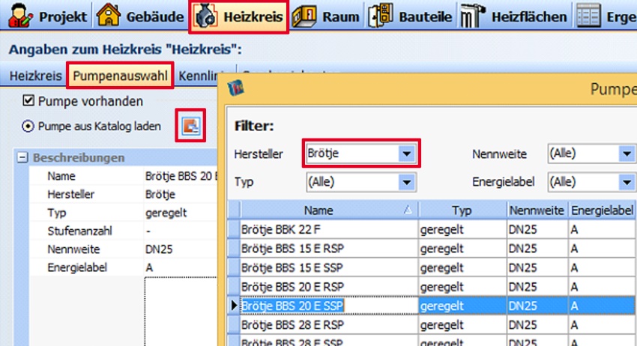Click the geregelt cell of BBK 22 F
This screenshot has height=346, width=637.
(x=462, y=229)
